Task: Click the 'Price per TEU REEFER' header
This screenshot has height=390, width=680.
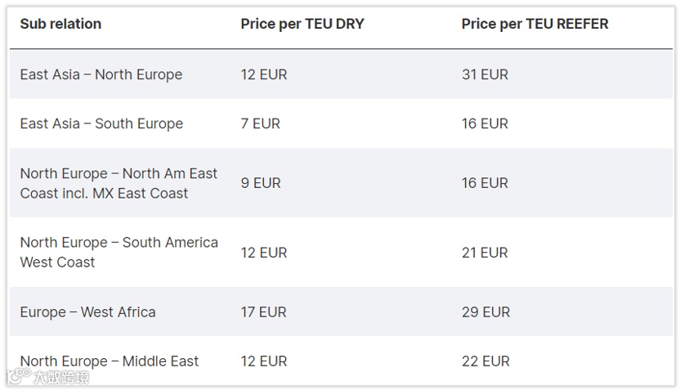Action: click(x=535, y=24)
